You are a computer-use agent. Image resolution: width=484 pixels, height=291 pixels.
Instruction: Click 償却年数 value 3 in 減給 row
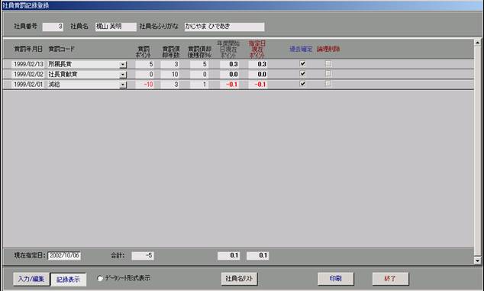click(x=170, y=85)
